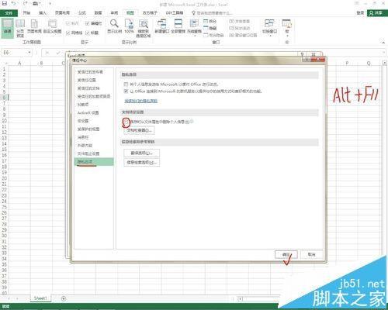Image resolution: width=388 pixels, height=310 pixels.
Task: Open the Insert (插入) ribbon tab
Action: [43, 12]
